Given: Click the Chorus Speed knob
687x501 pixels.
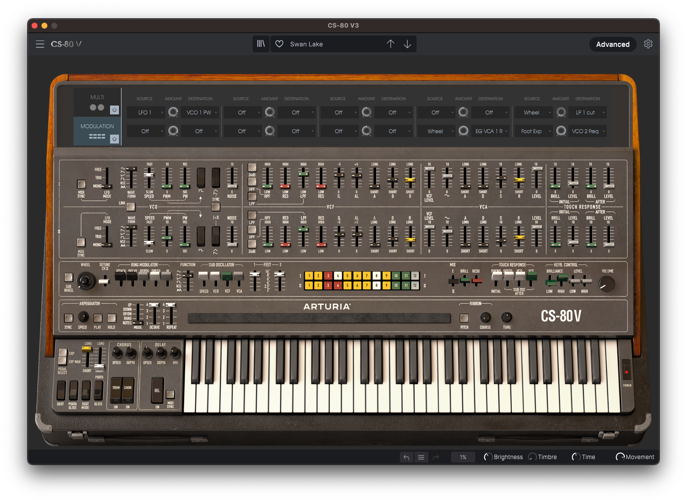Looking at the screenshot, I should [x=117, y=353].
